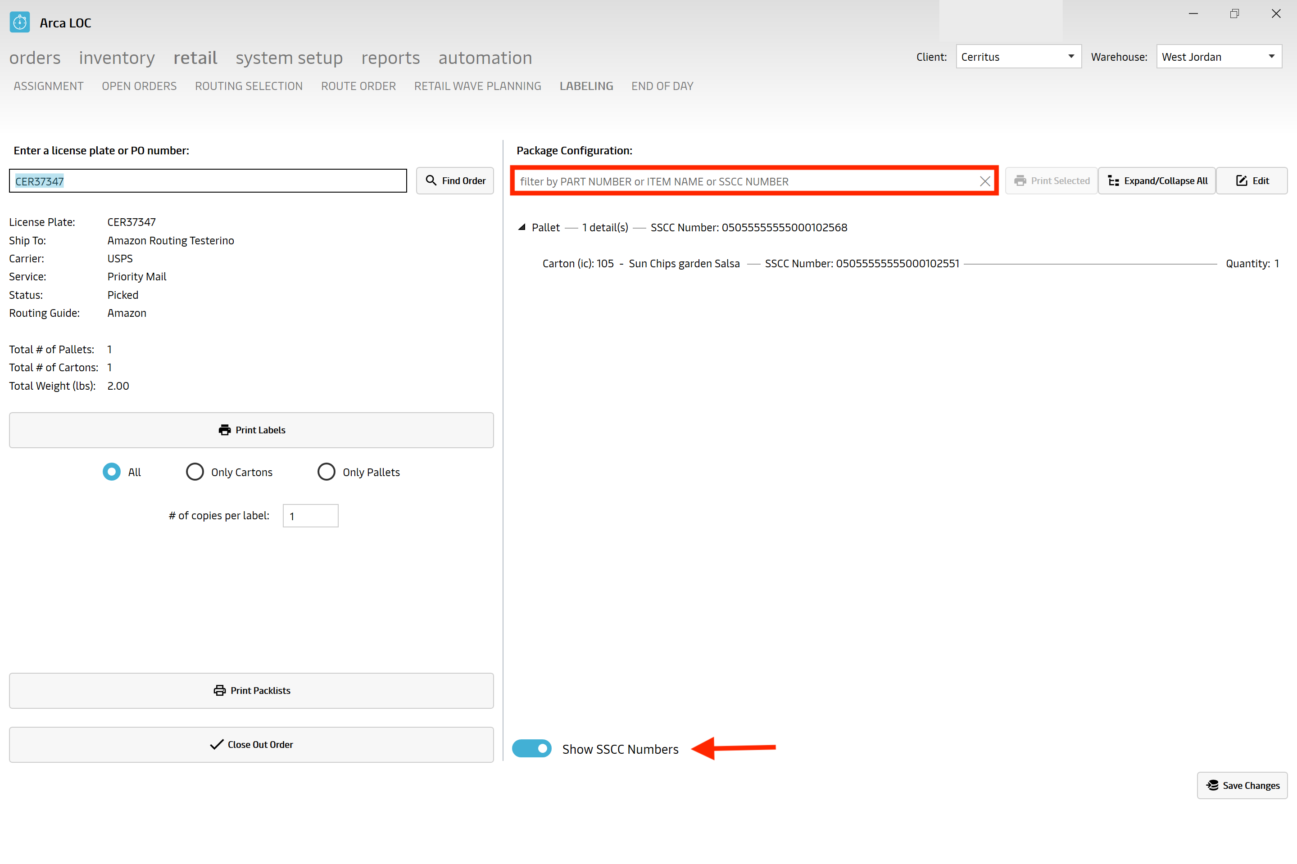This screenshot has height=864, width=1297.
Task: Open the reports menu
Action: pyautogui.click(x=390, y=58)
